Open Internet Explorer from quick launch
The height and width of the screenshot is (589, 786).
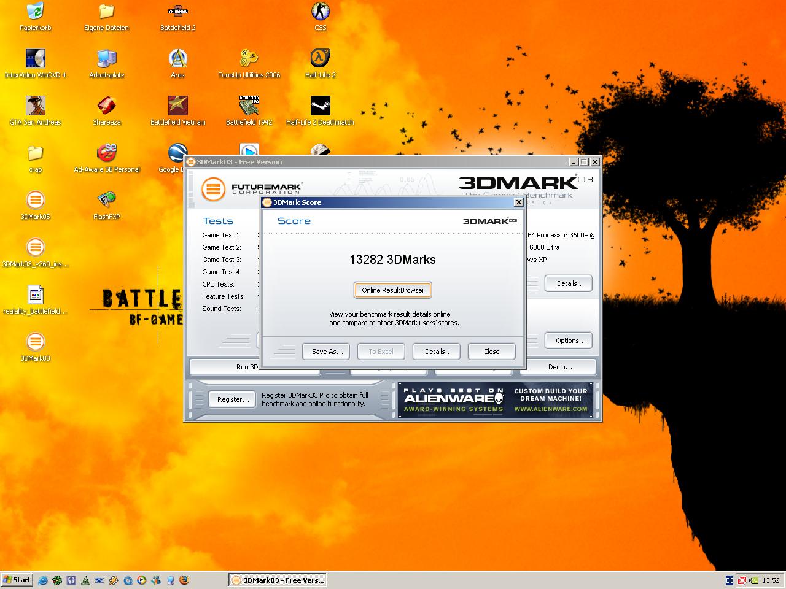pos(42,580)
